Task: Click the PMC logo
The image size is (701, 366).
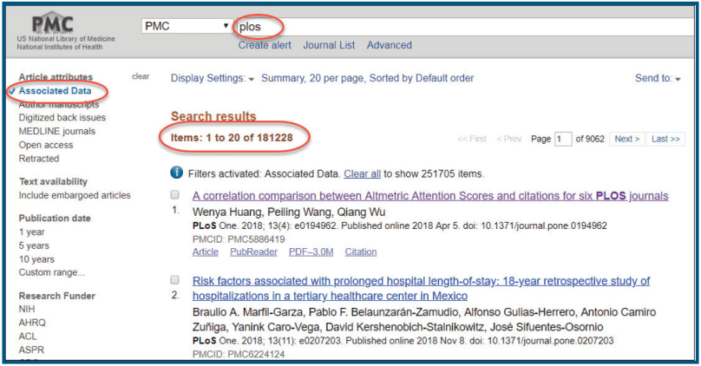Action: tap(54, 26)
